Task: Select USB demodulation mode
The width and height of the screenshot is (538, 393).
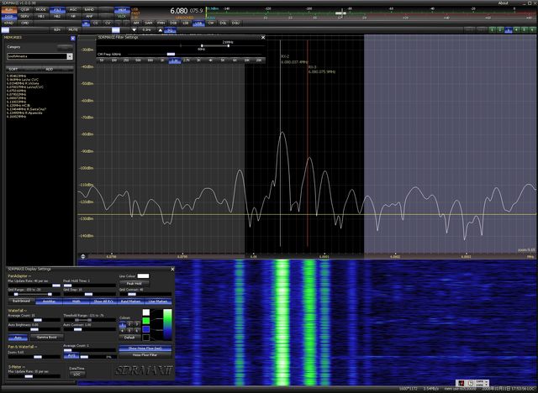Action: tap(198, 23)
